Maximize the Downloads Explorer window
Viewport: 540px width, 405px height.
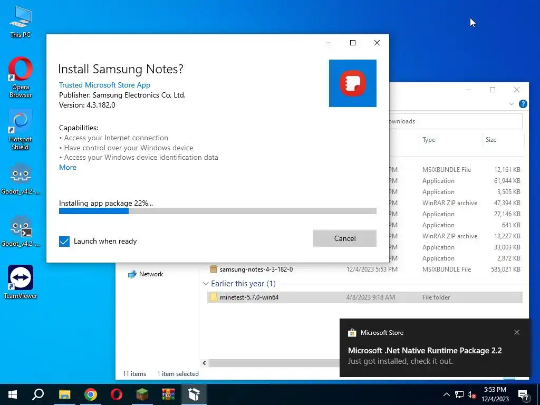(x=493, y=90)
